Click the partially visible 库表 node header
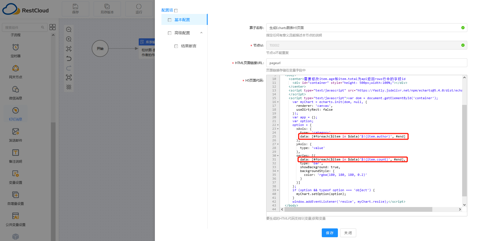Viewport: 481px width, 241px height. pos(147,42)
